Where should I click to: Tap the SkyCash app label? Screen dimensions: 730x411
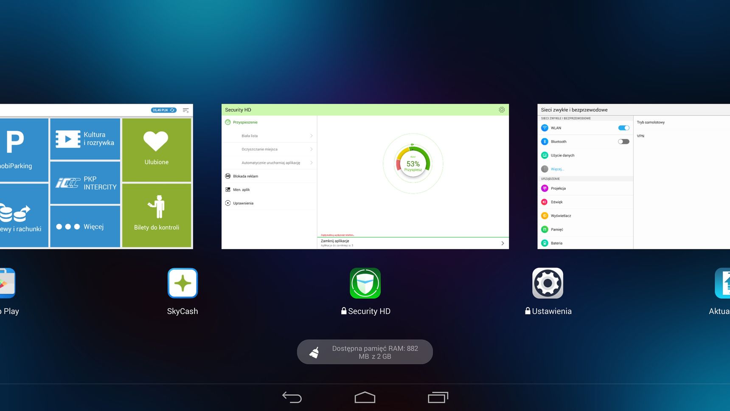pyautogui.click(x=182, y=311)
